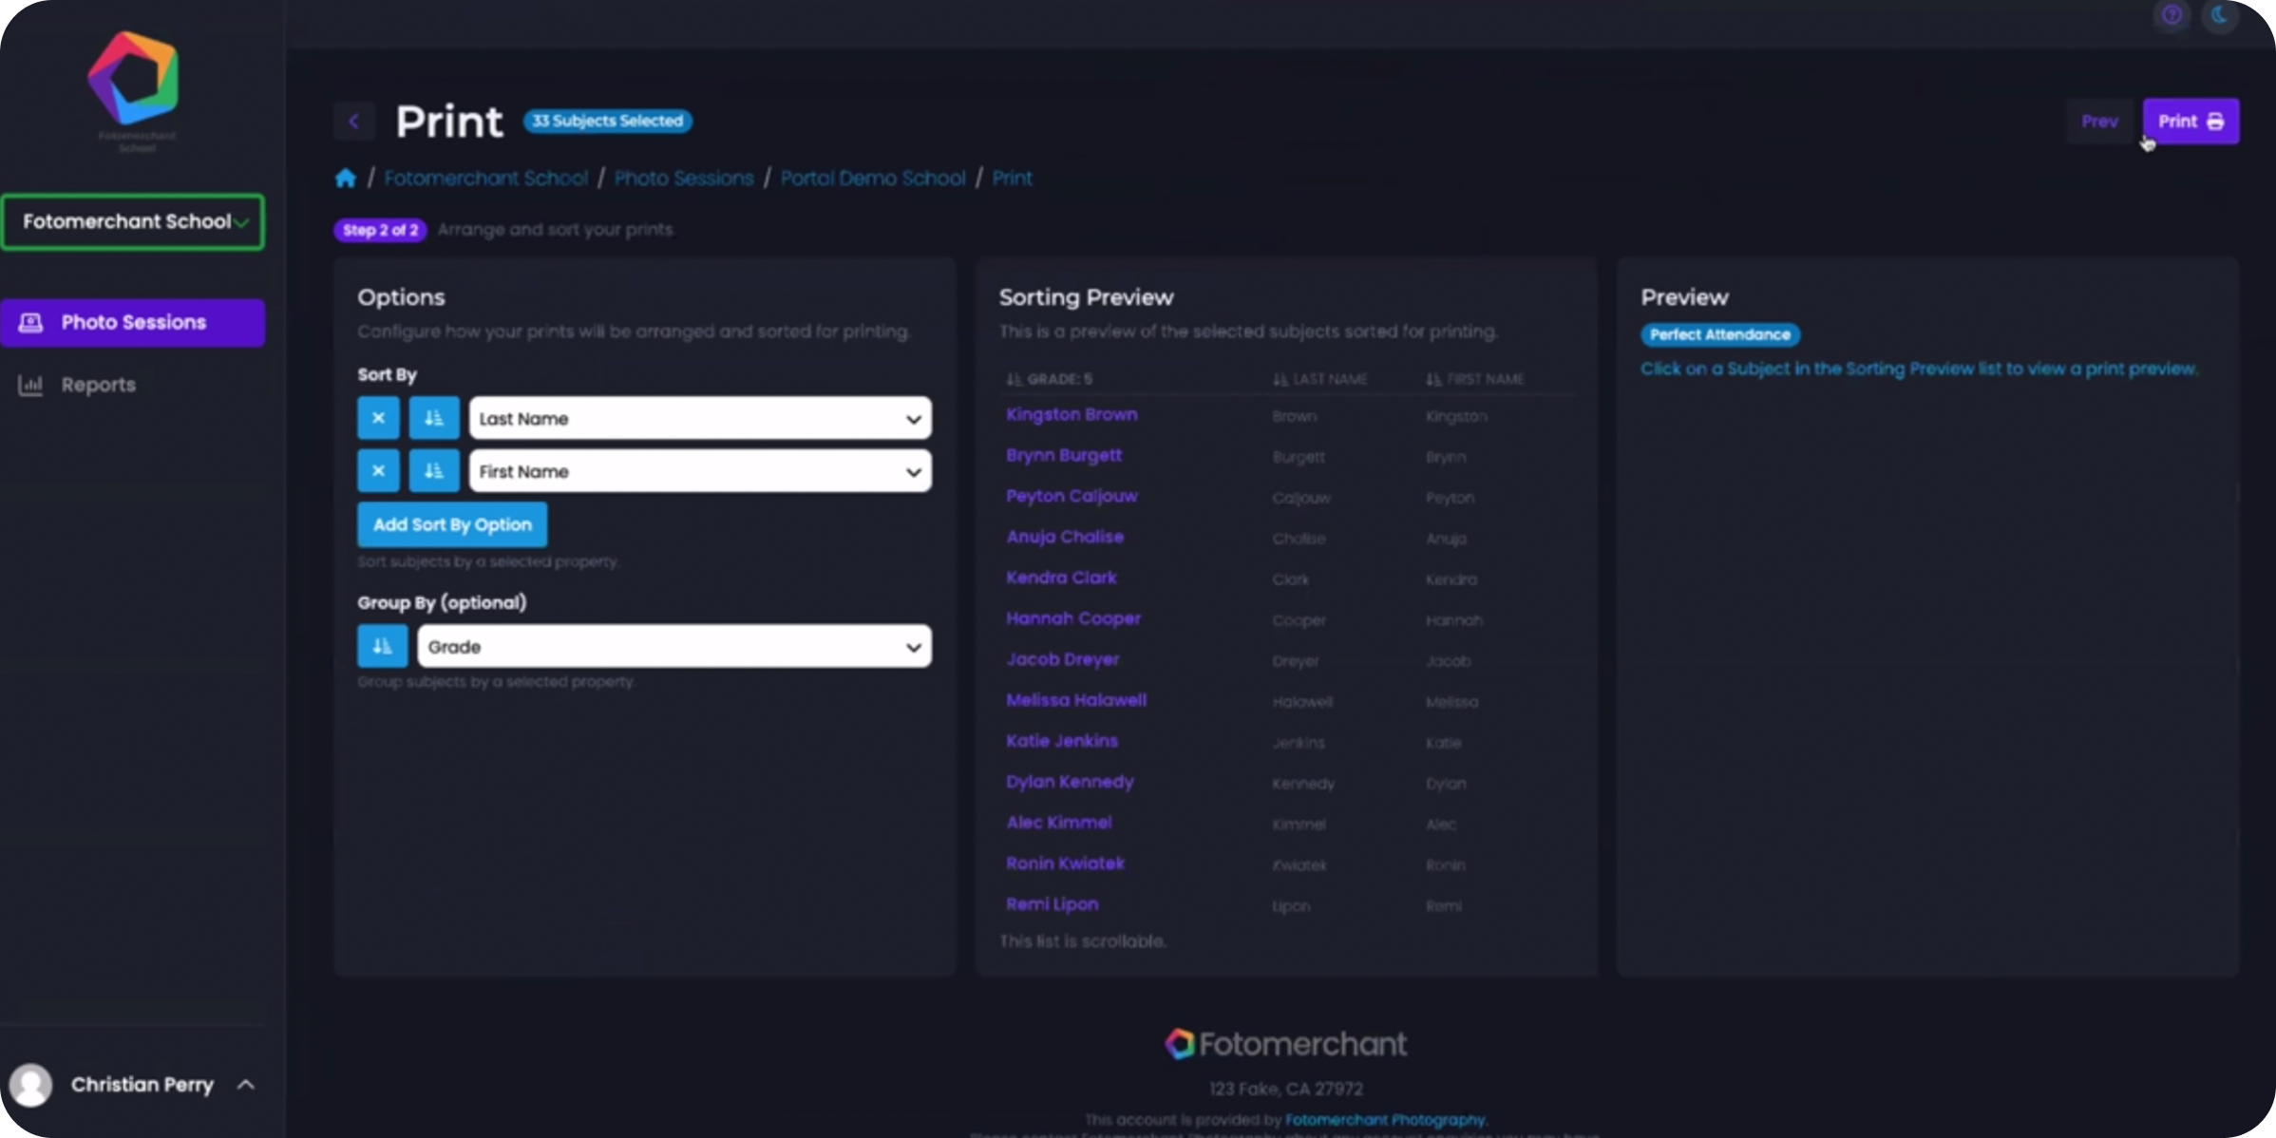
Task: Select Kendra Clark in sorting preview
Action: 1061,578
